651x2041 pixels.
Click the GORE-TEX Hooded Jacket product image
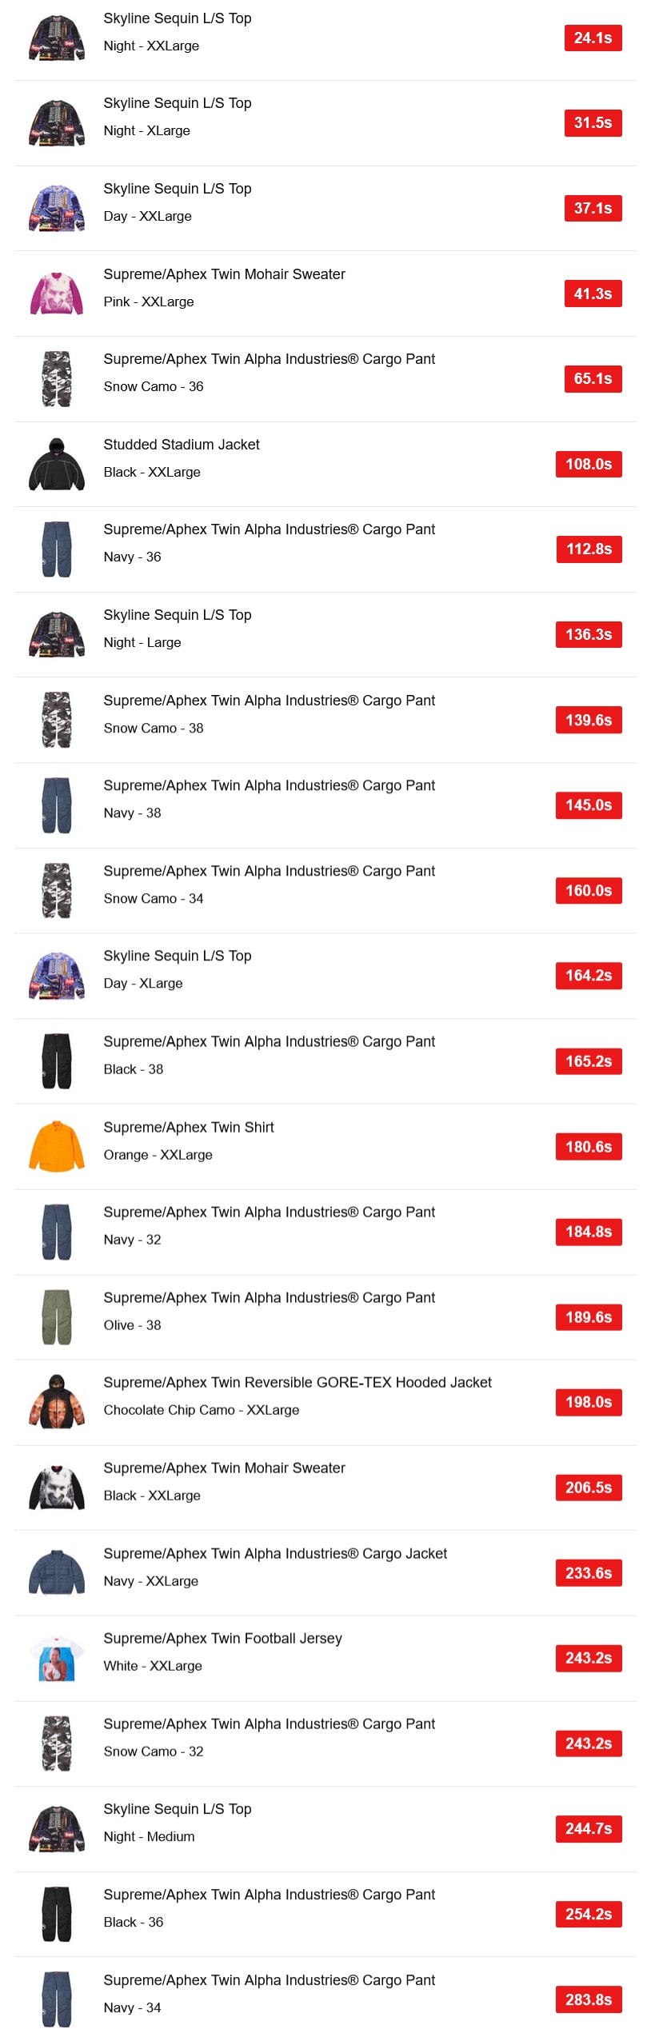[57, 1402]
